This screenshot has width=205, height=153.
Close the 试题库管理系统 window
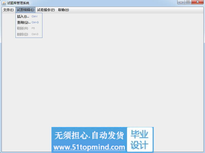(198, 2)
